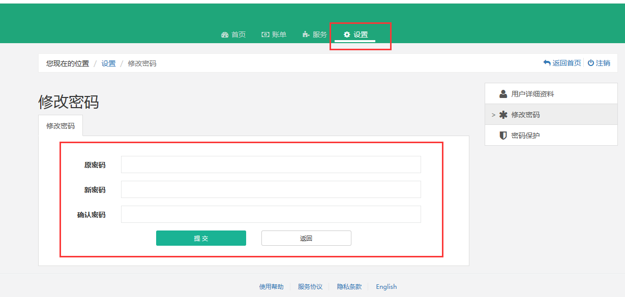Click the asterisk icon in 修改密码 sidebar row
This screenshot has height=297, width=625.
(x=503, y=115)
